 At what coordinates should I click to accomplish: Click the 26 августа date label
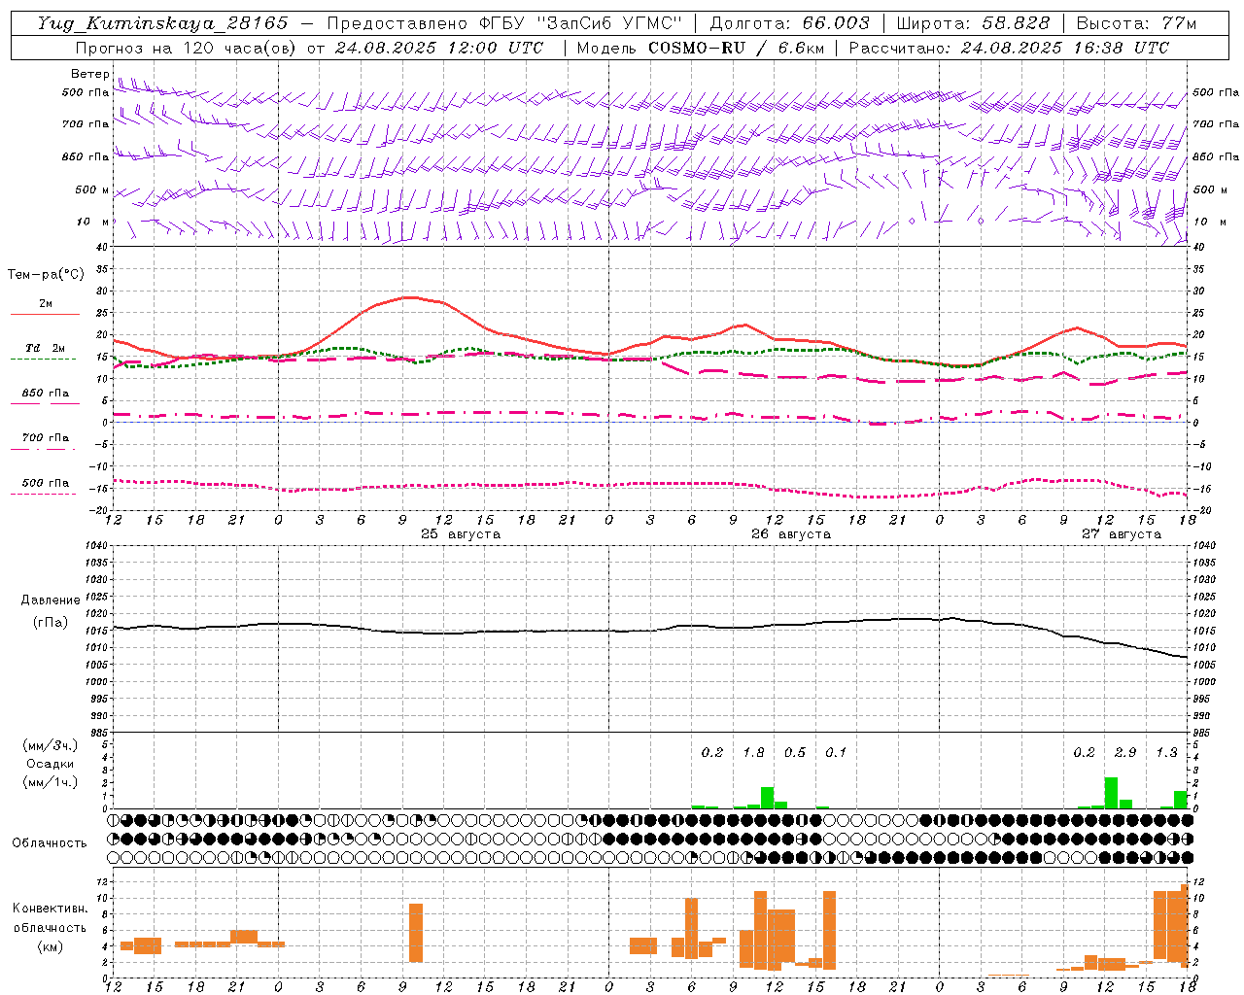[791, 534]
